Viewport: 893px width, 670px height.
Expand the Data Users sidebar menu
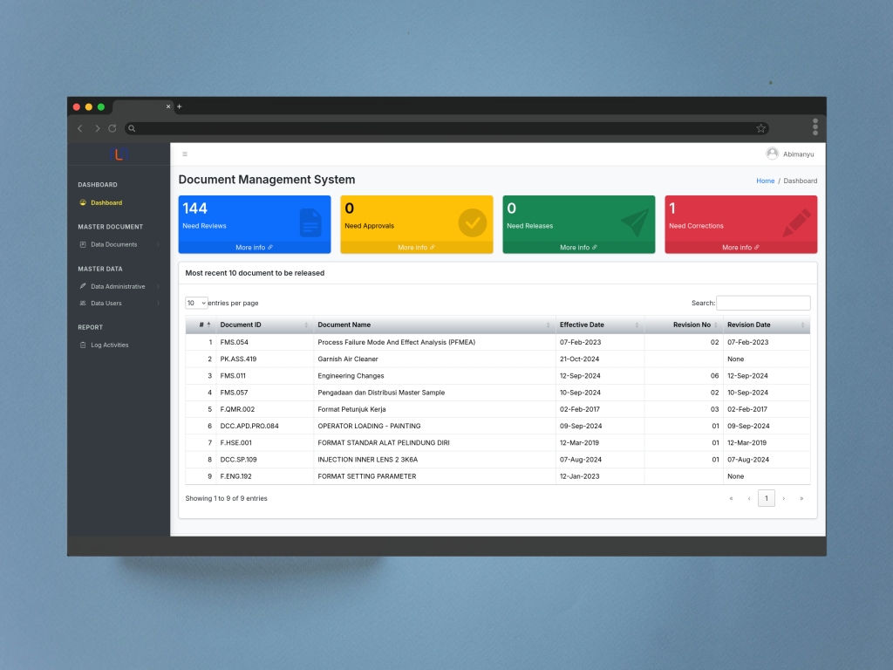click(x=106, y=303)
